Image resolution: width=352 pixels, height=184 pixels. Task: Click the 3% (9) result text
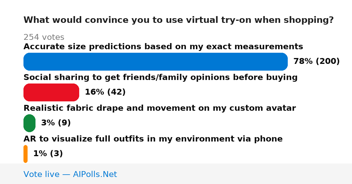coord(56,123)
